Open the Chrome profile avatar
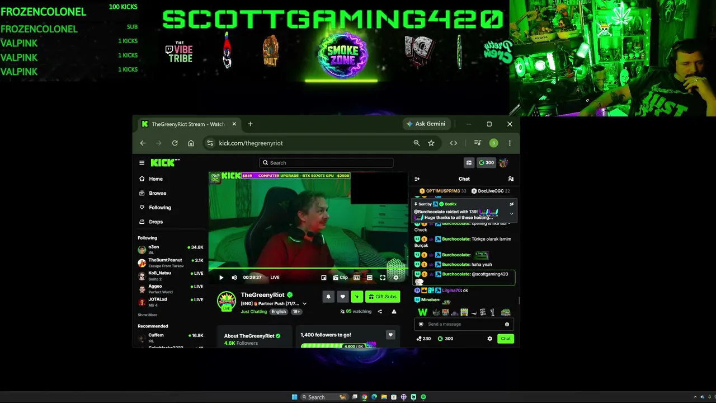Image resolution: width=716 pixels, height=403 pixels. (493, 143)
